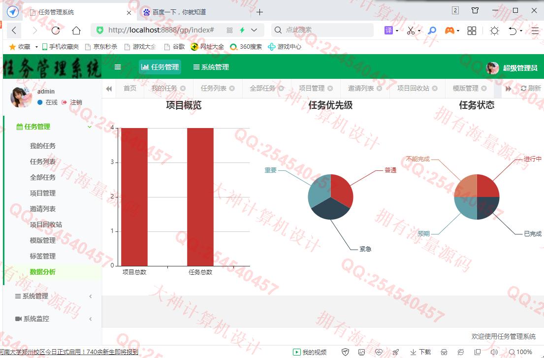544x358 pixels.
Task: Open the 京东秒杀 bookmark
Action: pyautogui.click(x=101, y=47)
